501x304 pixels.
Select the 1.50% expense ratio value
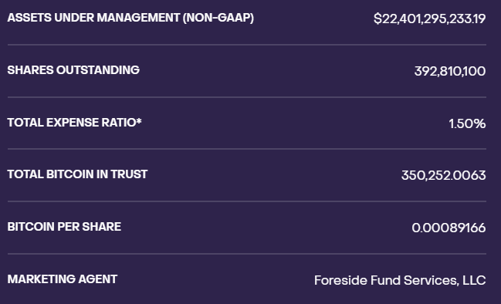tap(467, 123)
